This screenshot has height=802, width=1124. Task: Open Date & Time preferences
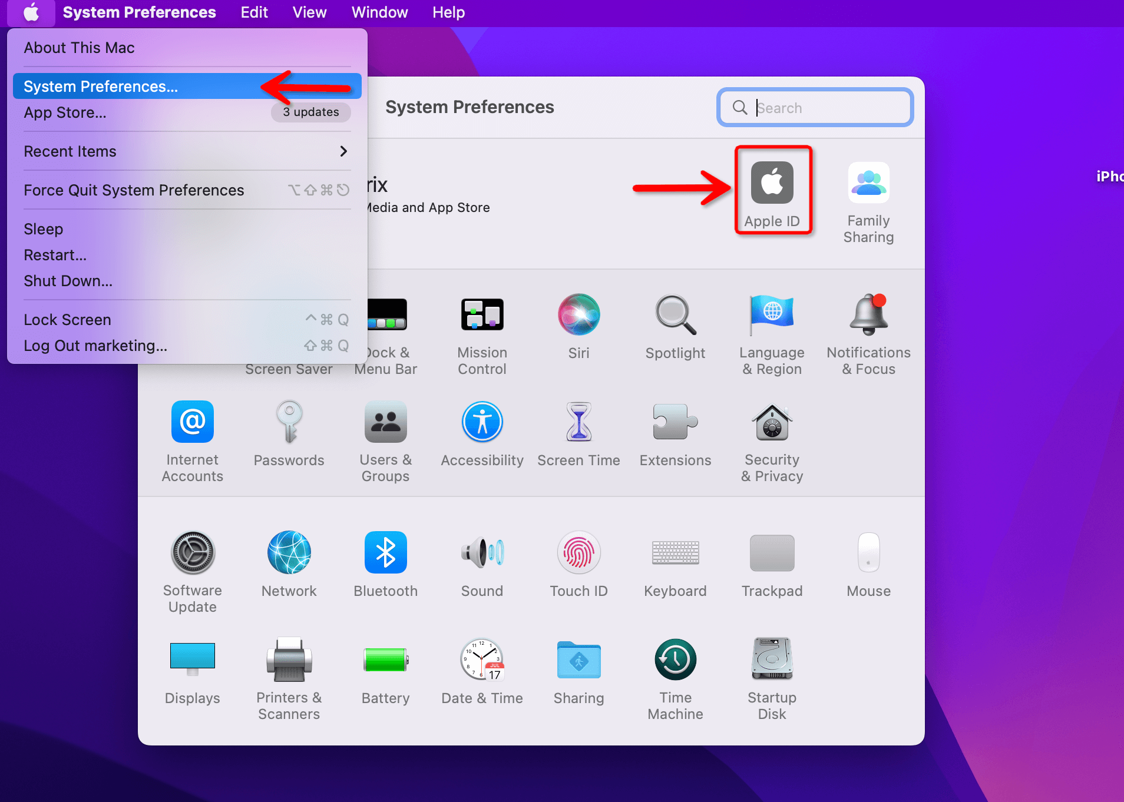pyautogui.click(x=482, y=672)
